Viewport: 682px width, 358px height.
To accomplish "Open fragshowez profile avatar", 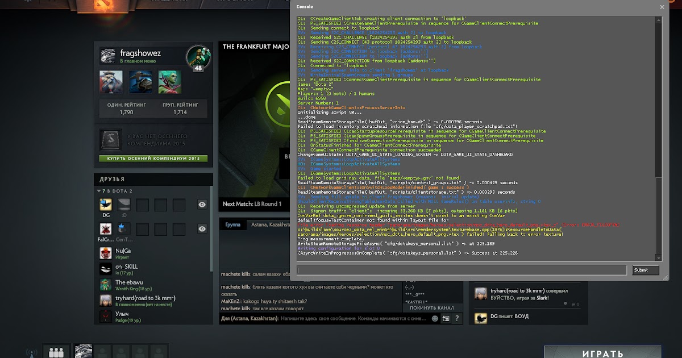I will [108, 55].
